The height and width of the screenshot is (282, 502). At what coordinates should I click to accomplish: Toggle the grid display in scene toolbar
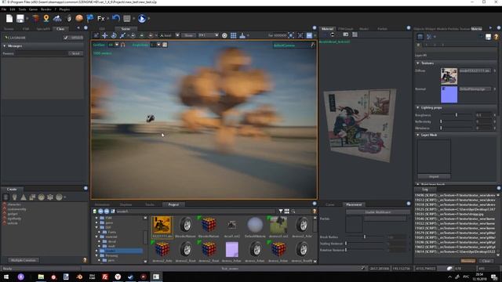(x=234, y=35)
